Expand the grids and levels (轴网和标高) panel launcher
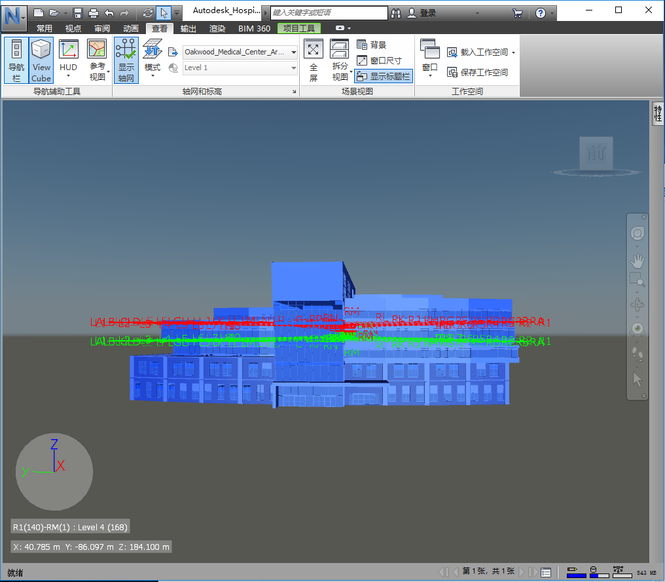The image size is (665, 582). point(294,91)
